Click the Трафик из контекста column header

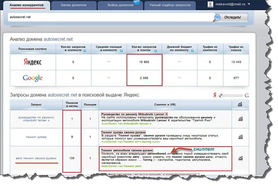pyautogui.click(x=210, y=48)
